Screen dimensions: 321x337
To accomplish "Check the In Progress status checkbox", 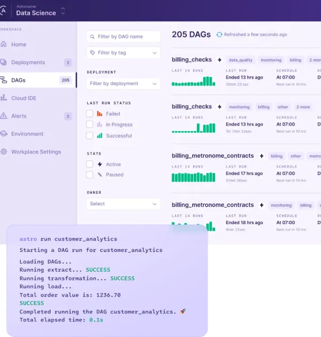I will pos(90,124).
